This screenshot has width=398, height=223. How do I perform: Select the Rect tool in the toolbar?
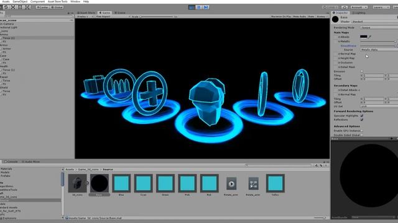pos(21,7)
